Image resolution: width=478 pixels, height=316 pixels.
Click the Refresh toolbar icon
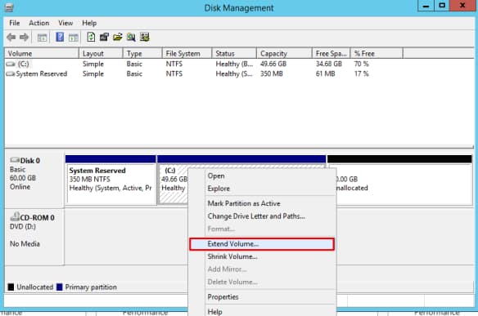[x=91, y=37]
